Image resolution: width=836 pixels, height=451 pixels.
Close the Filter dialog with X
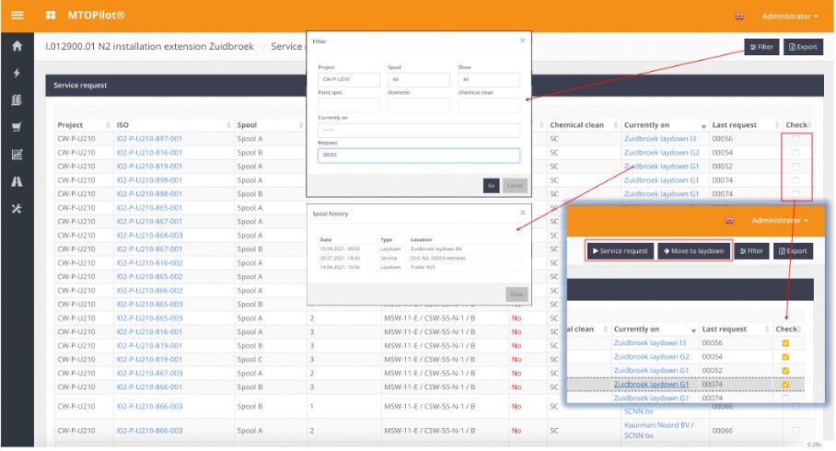pos(522,40)
